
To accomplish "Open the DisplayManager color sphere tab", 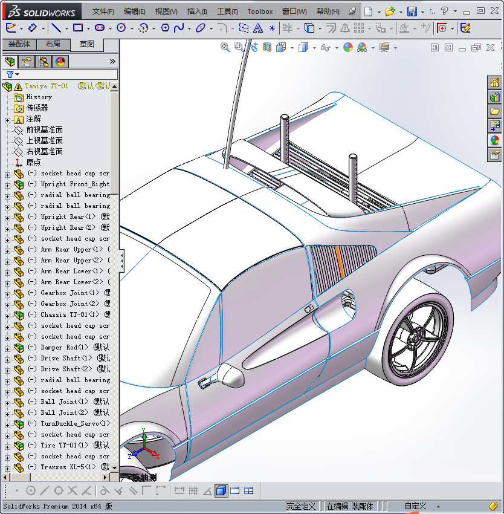I will coord(60,62).
